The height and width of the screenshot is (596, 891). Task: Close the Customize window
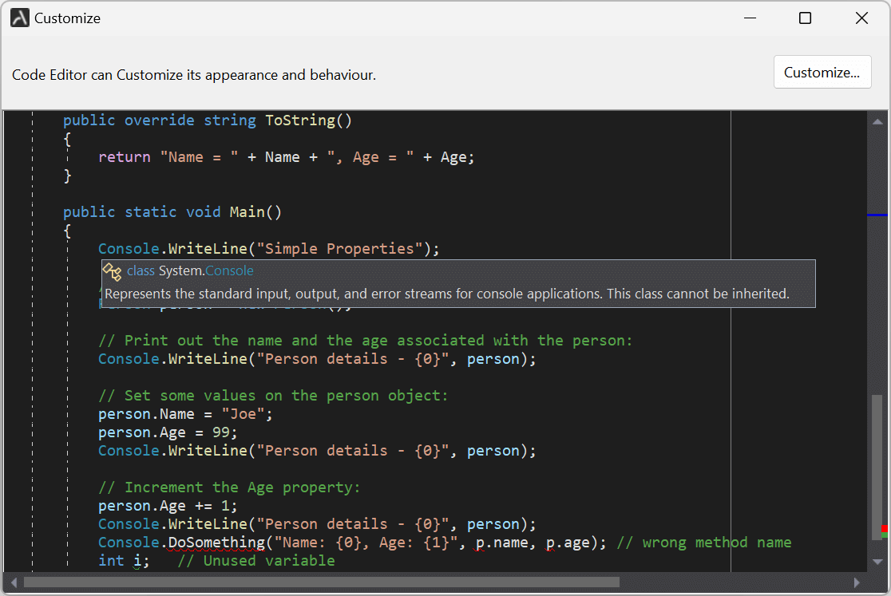click(861, 18)
